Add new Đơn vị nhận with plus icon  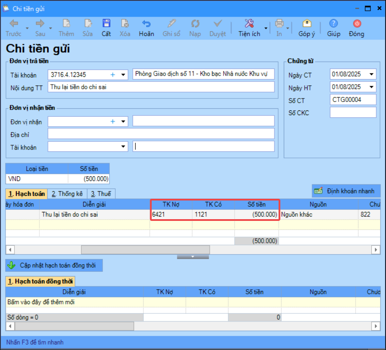(113, 121)
